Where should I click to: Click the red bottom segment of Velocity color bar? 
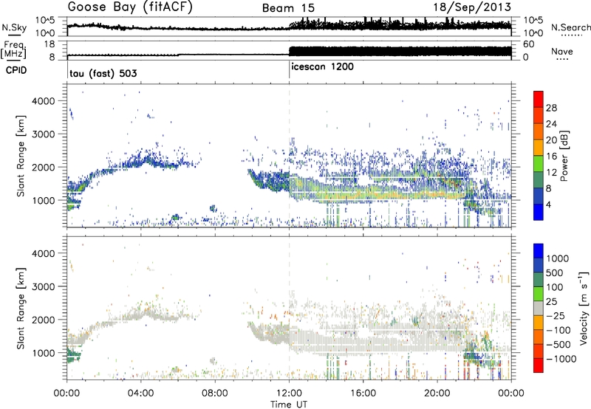[539, 365]
